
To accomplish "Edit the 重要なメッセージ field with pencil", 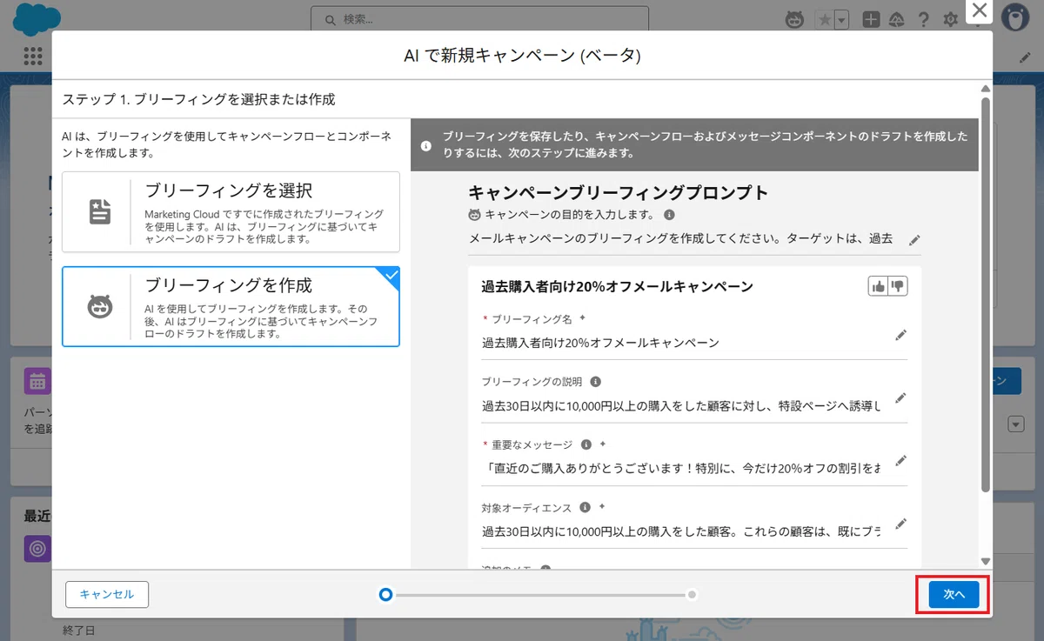I will pos(900,460).
